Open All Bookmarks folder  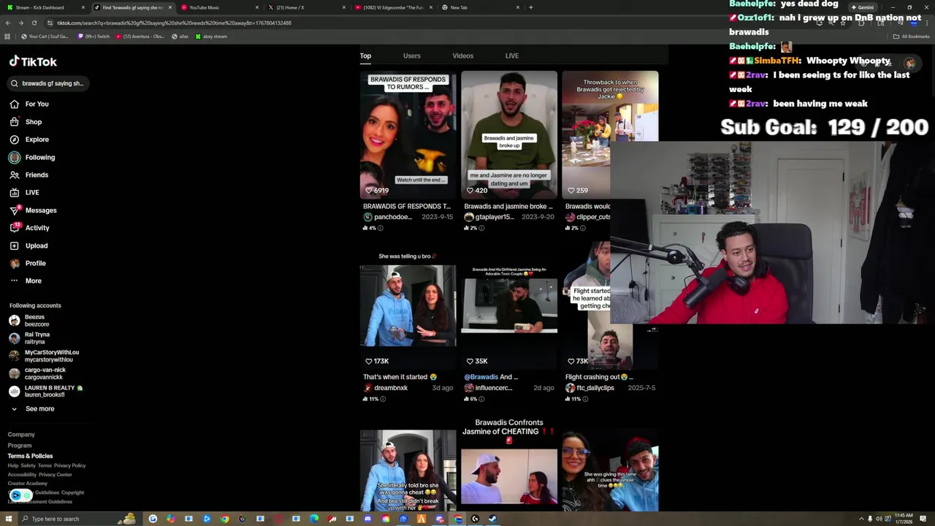pyautogui.click(x=912, y=37)
